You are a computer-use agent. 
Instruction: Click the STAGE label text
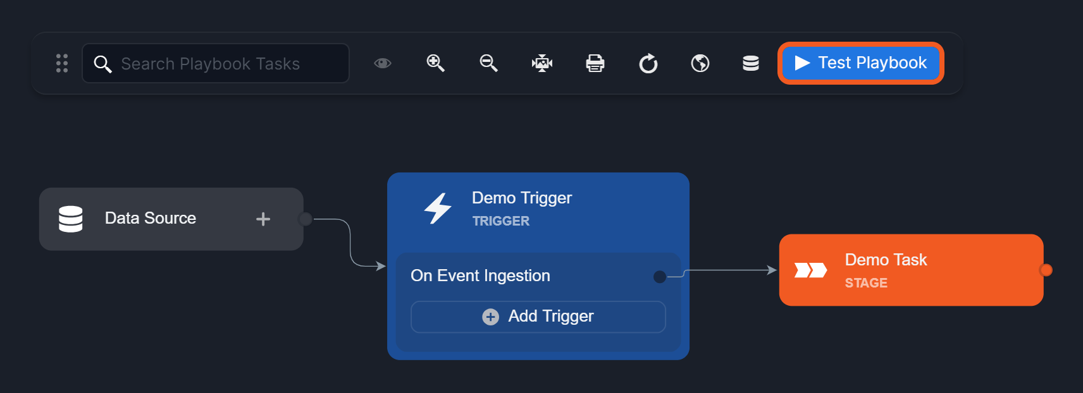[x=866, y=283]
